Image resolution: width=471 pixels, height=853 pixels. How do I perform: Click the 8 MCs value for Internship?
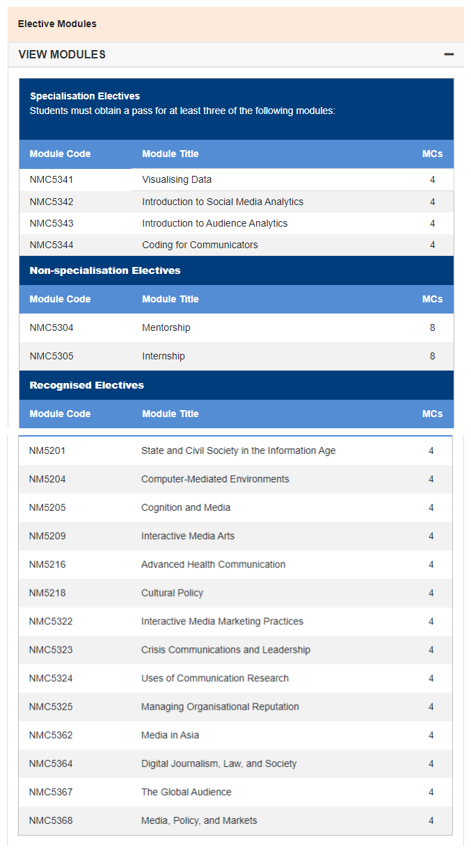tap(432, 356)
